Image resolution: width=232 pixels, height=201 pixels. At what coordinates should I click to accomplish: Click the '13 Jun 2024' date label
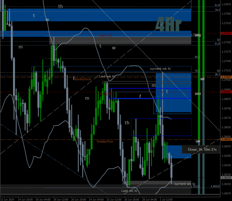click(x=7, y=200)
